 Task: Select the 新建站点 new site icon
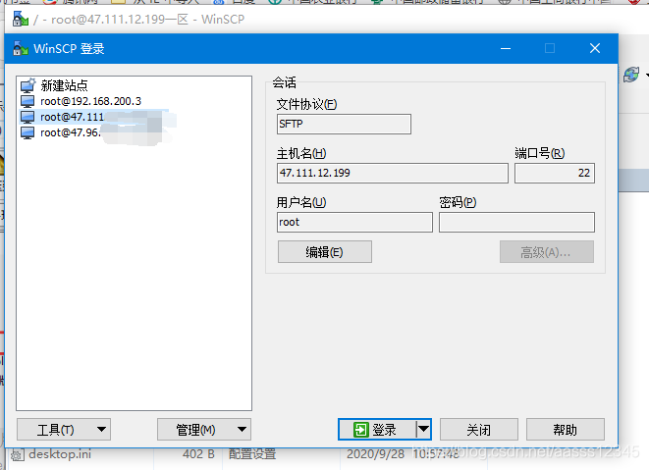pos(28,85)
